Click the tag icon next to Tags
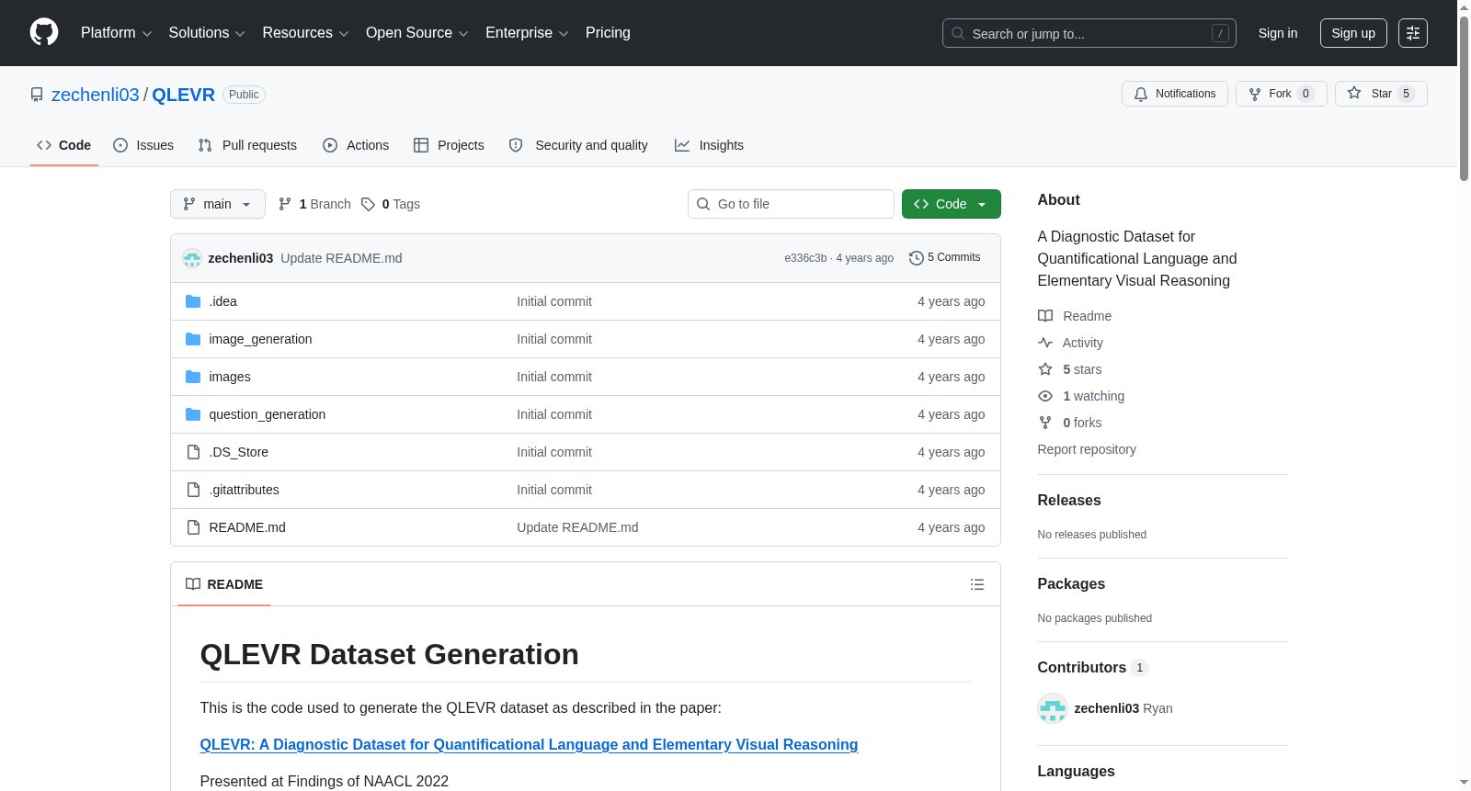Viewport: 1471px width, 791px height. 368,204
